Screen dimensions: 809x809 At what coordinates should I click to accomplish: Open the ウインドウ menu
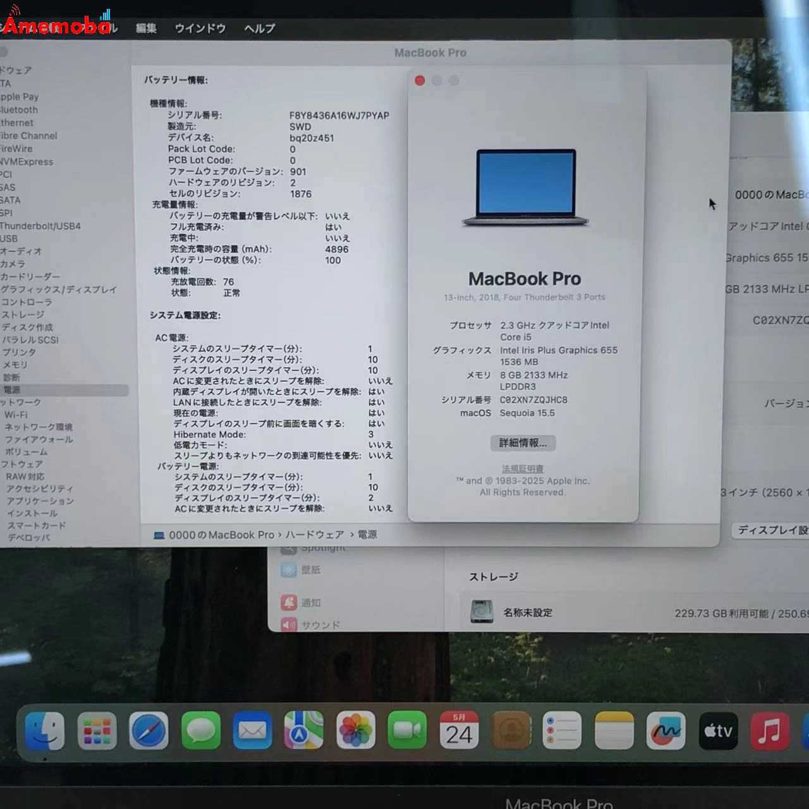pos(200,28)
